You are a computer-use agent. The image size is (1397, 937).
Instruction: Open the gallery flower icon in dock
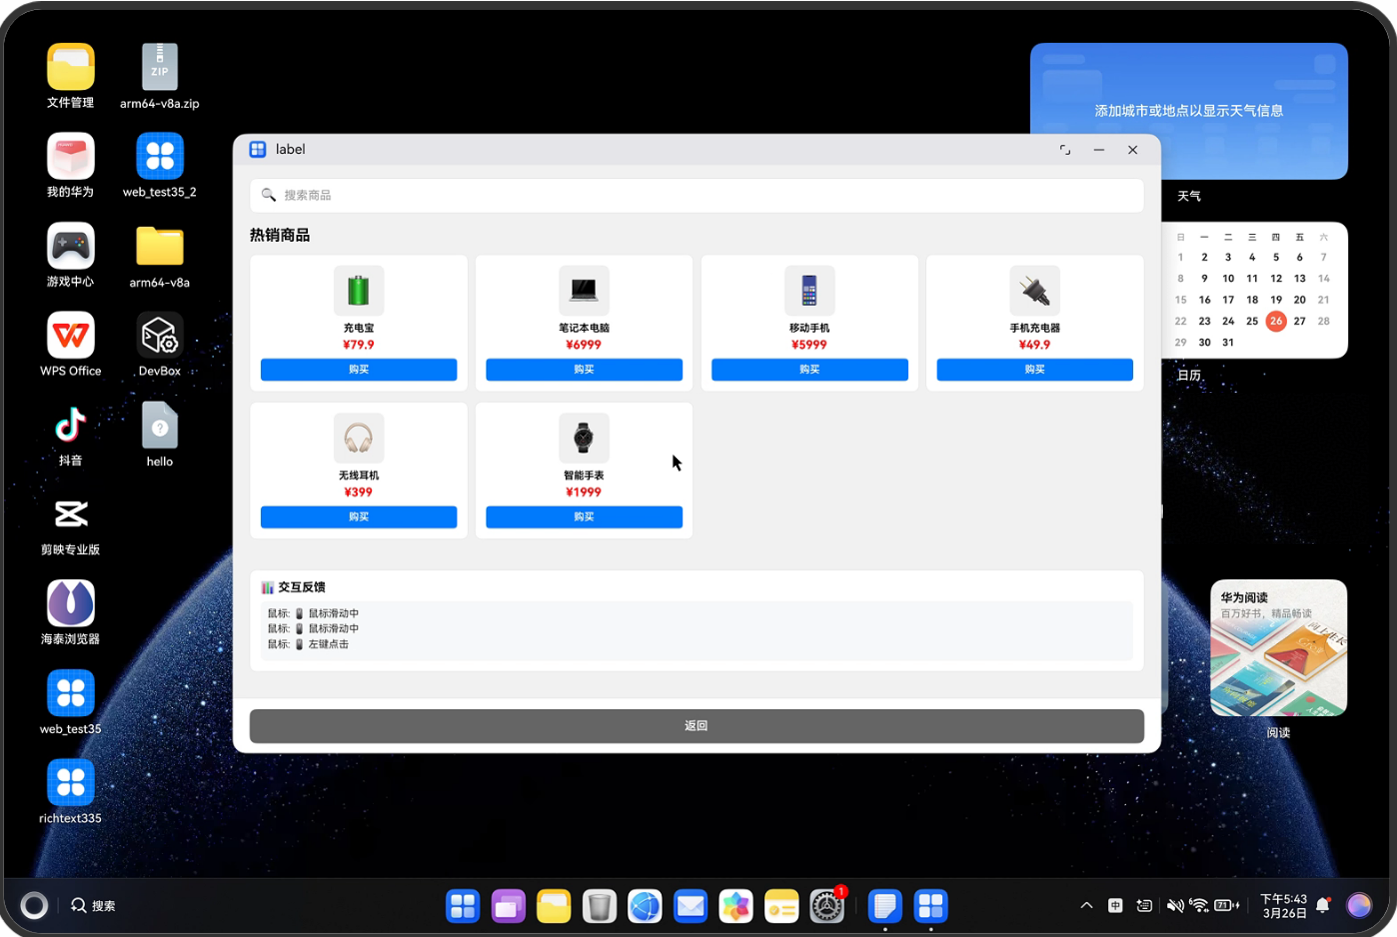tap(736, 906)
